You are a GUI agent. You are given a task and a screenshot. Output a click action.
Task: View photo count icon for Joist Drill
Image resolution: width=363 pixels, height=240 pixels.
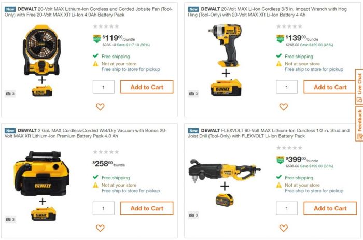(193, 215)
